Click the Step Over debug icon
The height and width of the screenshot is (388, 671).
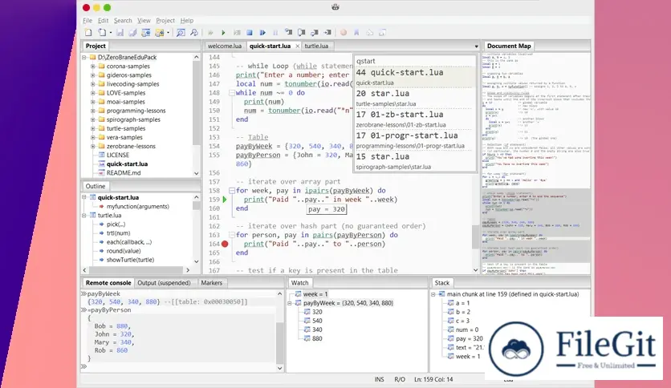pyautogui.click(x=302, y=33)
